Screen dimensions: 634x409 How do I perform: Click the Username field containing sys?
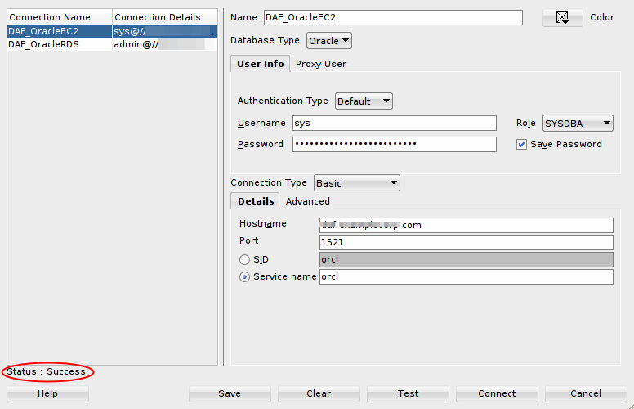pos(395,123)
